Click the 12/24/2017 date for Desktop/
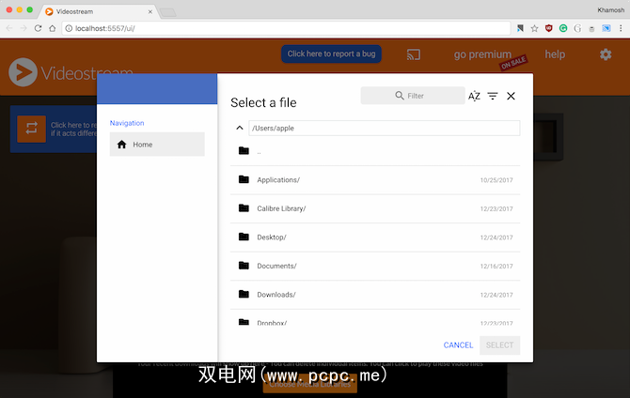This screenshot has height=398, width=630. (x=496, y=237)
